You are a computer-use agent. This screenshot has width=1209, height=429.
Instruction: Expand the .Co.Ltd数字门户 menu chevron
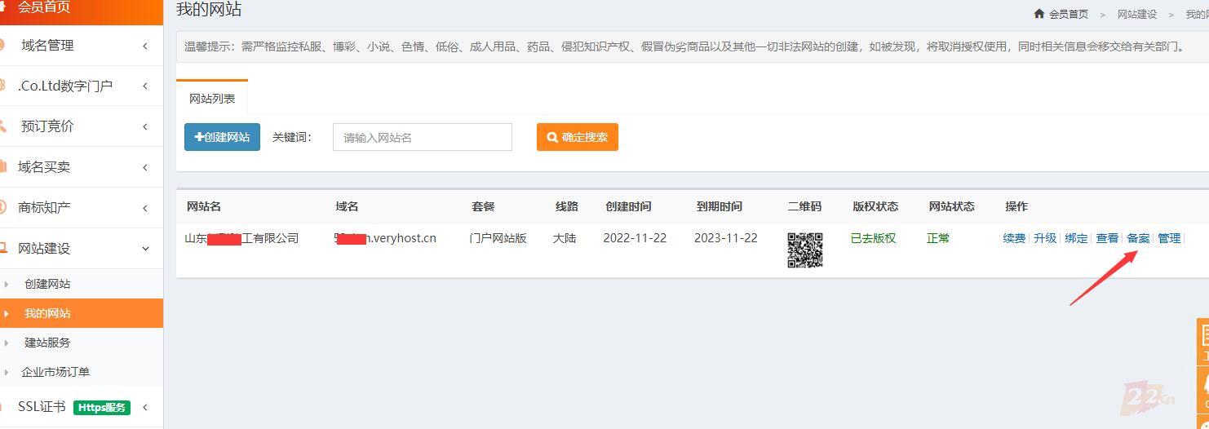click(145, 86)
